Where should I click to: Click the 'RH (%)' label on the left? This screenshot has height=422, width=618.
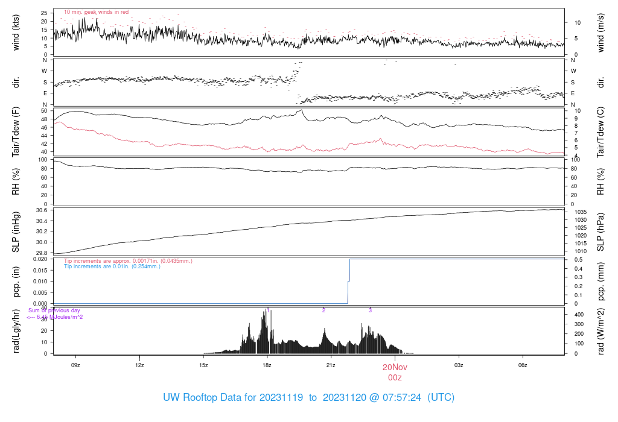(16, 181)
